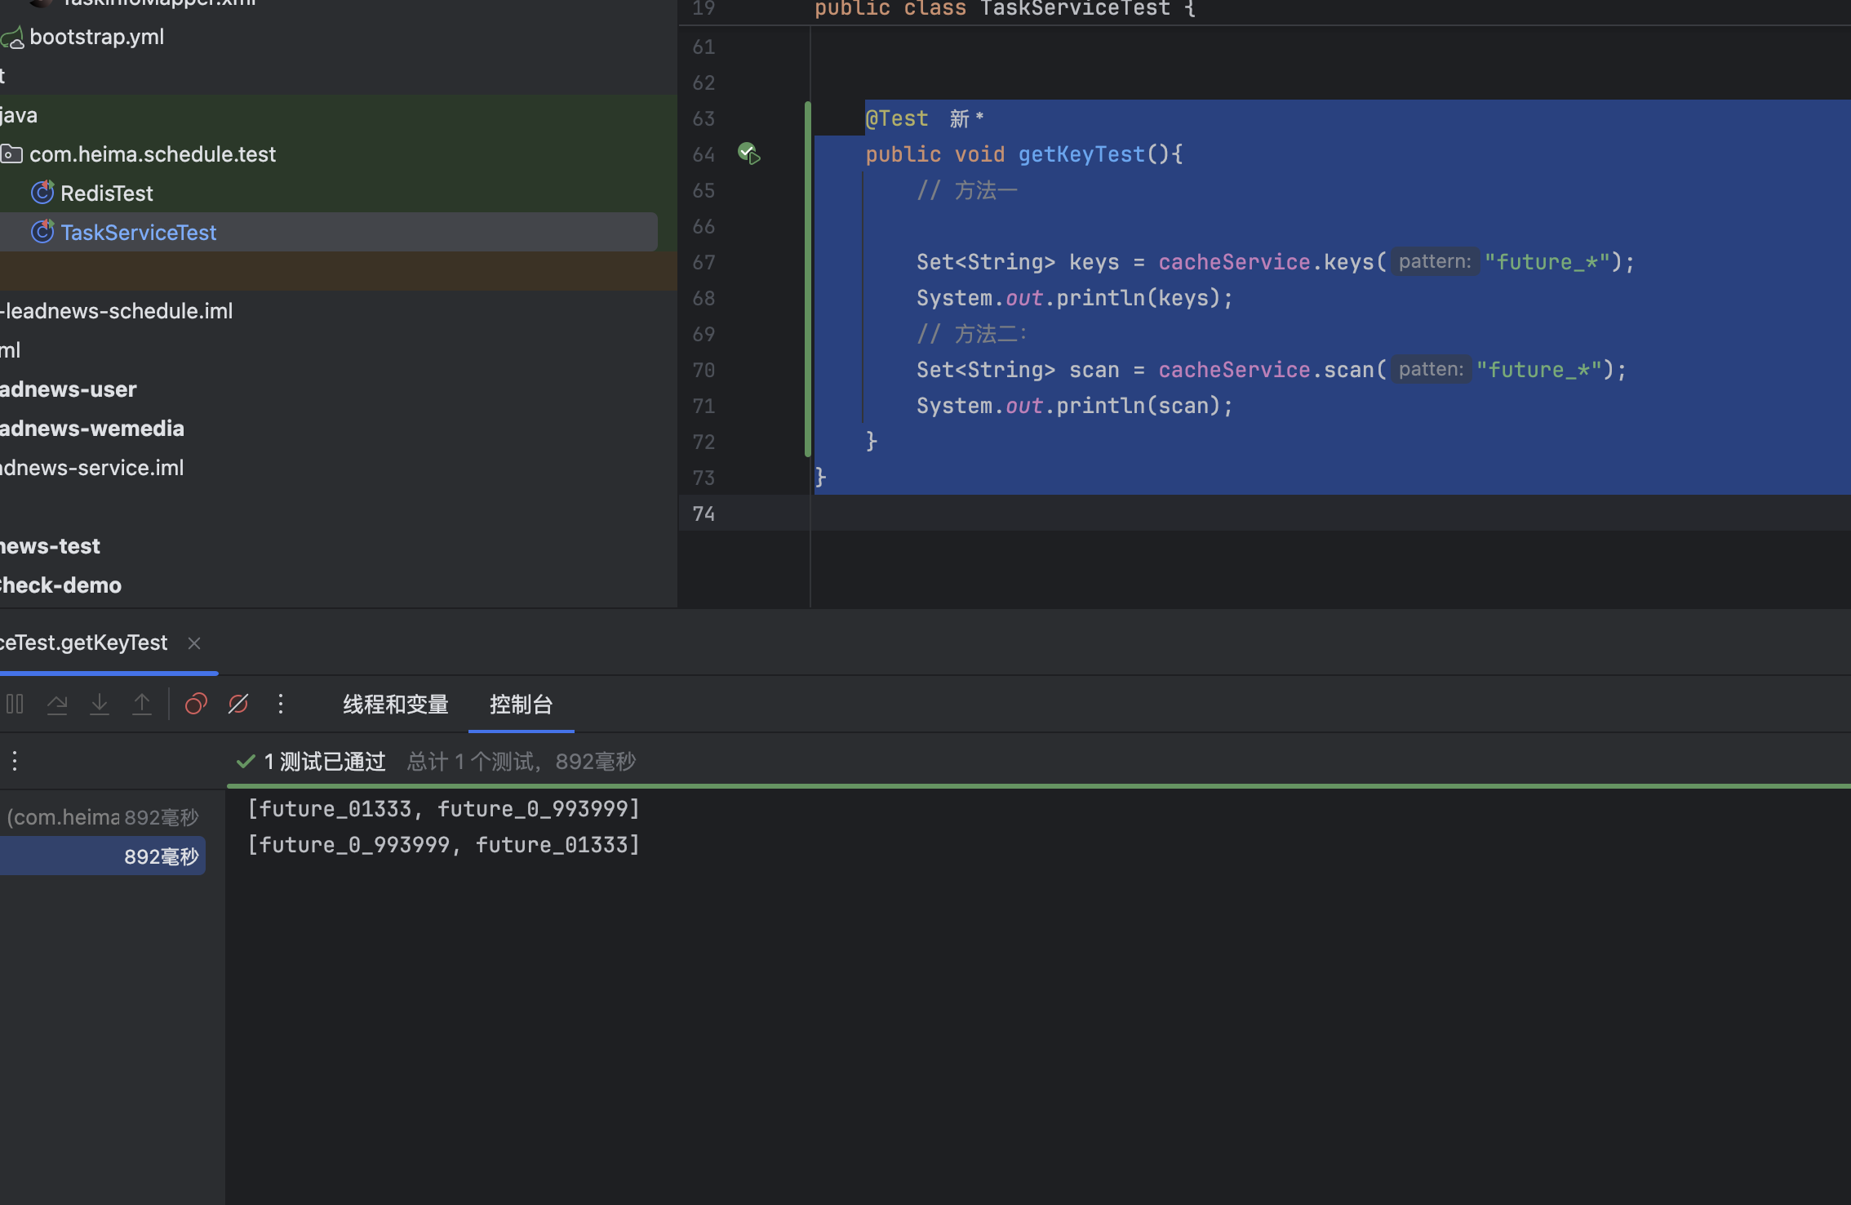The height and width of the screenshot is (1205, 1851).
Task: Click the package folder icon beside com.heima.schedule.test
Action: pyautogui.click(x=11, y=153)
